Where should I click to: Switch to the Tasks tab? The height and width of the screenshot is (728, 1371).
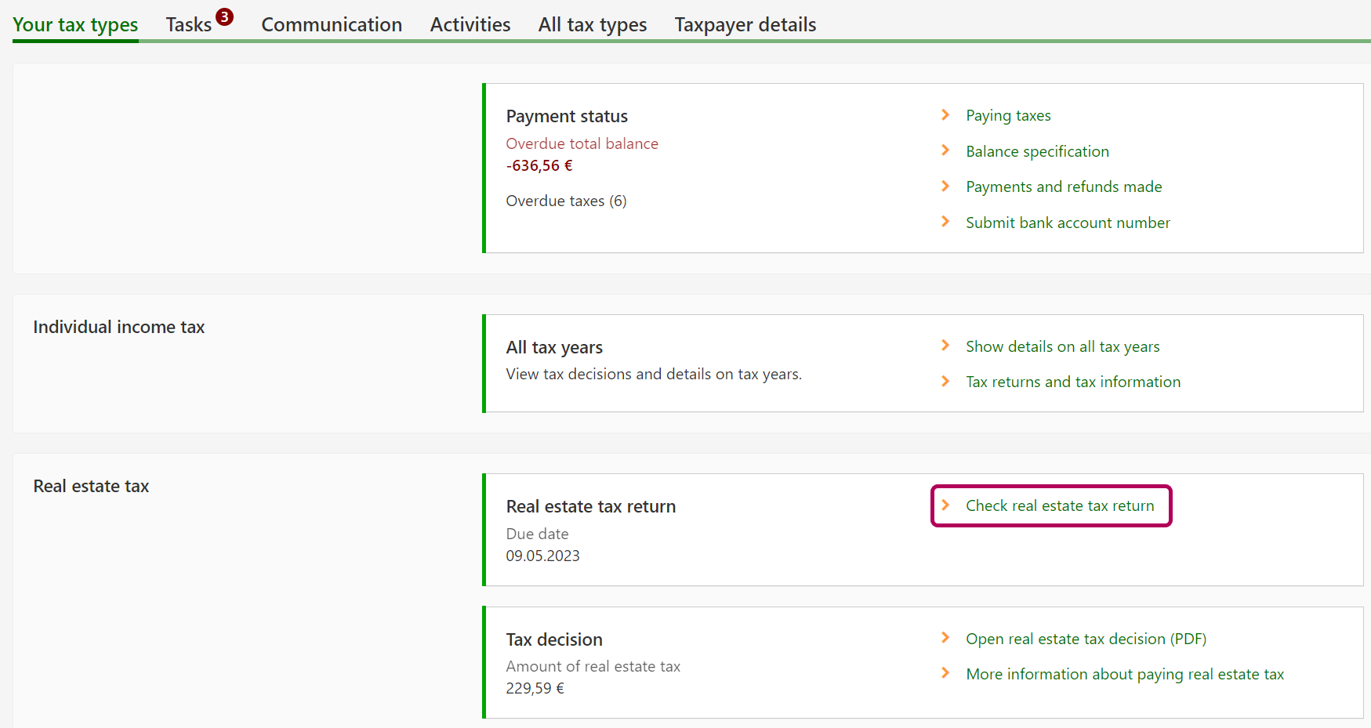(x=188, y=25)
